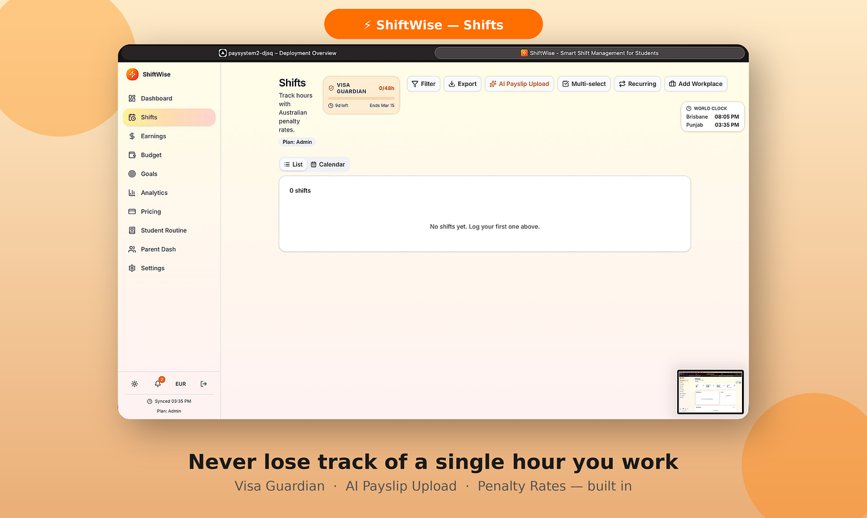Open Dashboard from the sidebar
Screen dimensions: 867x518
click(169, 98)
